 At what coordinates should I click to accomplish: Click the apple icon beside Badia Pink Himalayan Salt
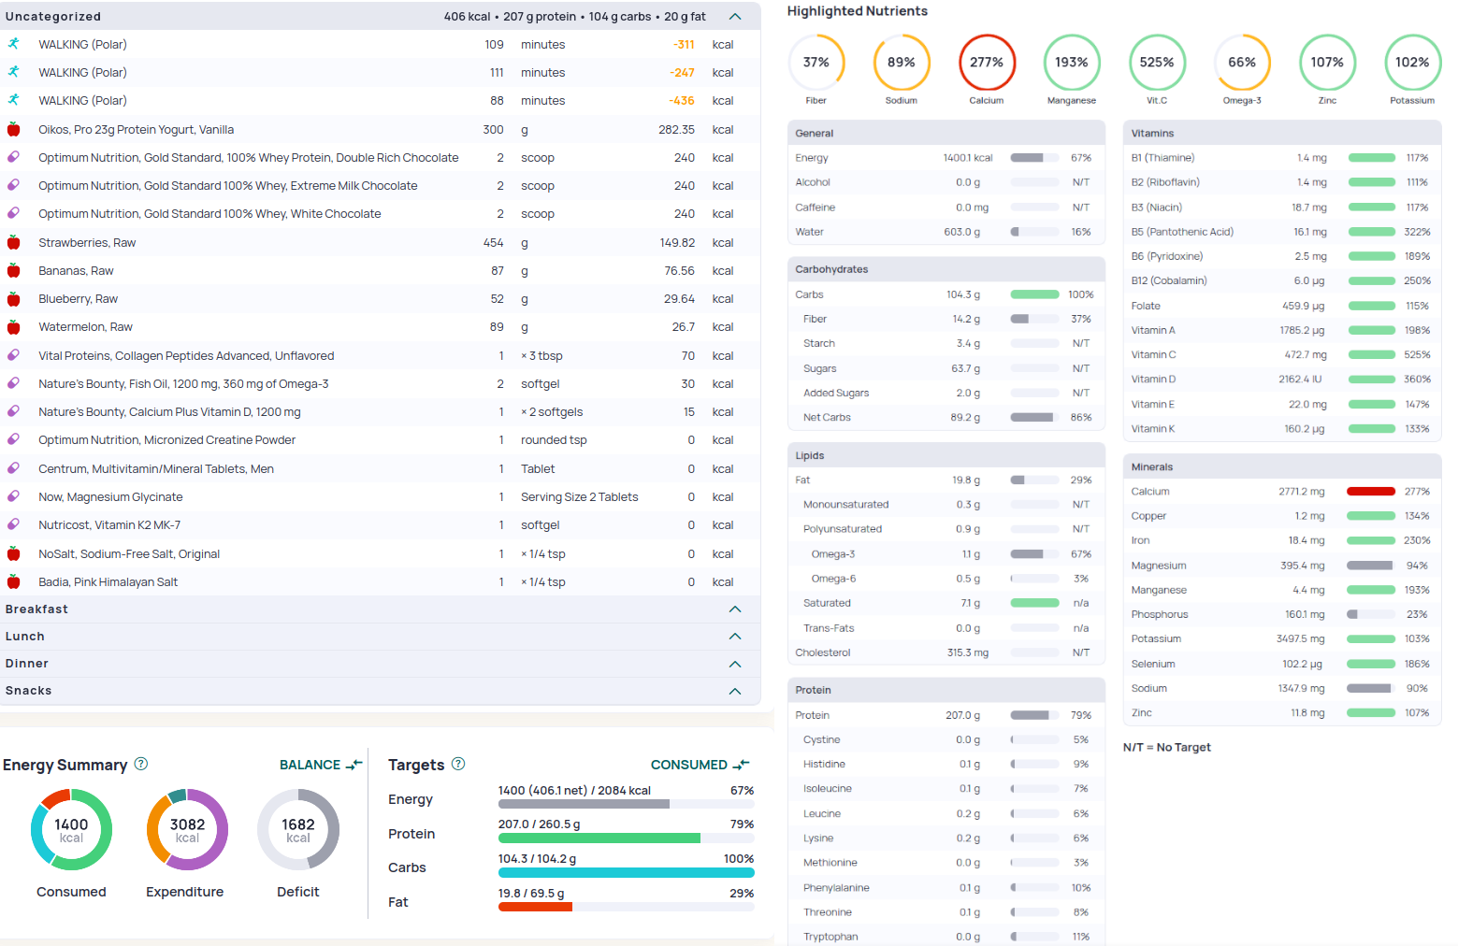[13, 581]
